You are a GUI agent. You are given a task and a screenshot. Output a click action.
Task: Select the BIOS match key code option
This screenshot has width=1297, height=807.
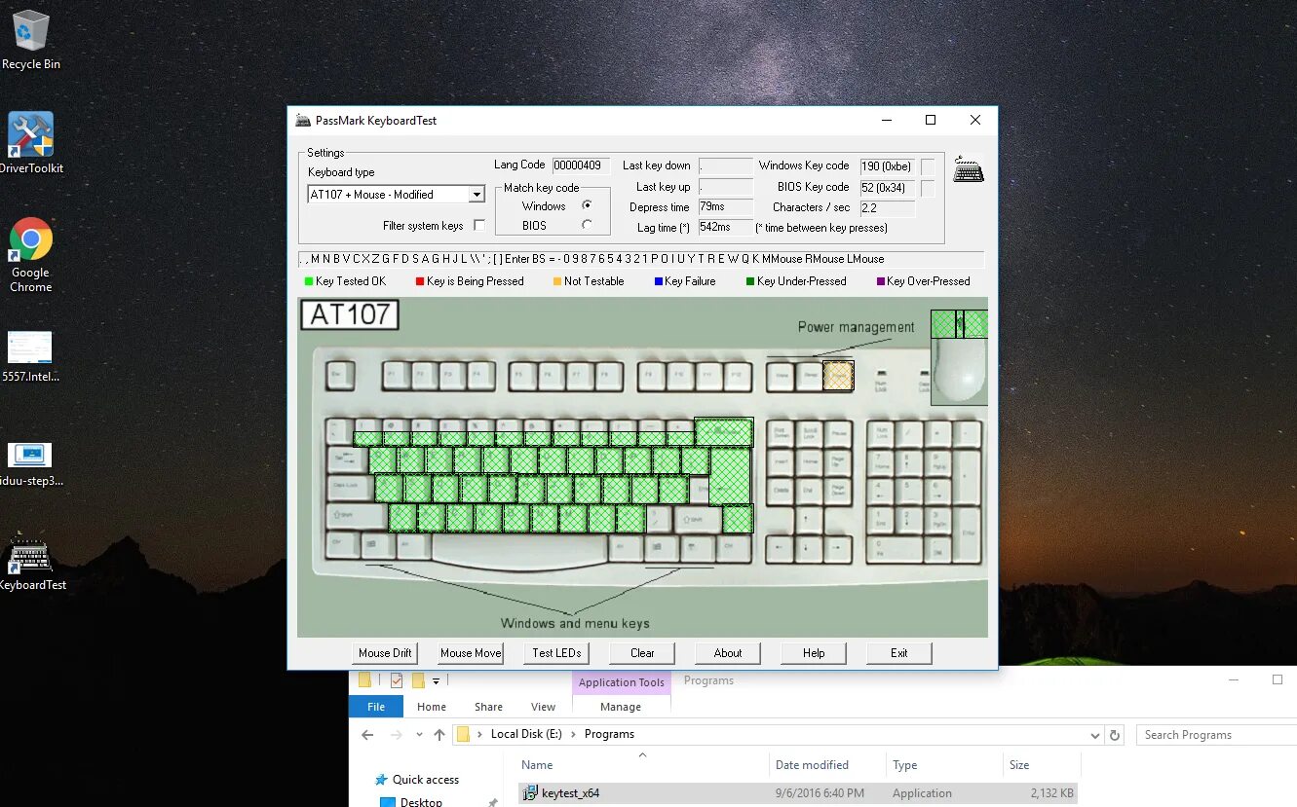coord(587,225)
